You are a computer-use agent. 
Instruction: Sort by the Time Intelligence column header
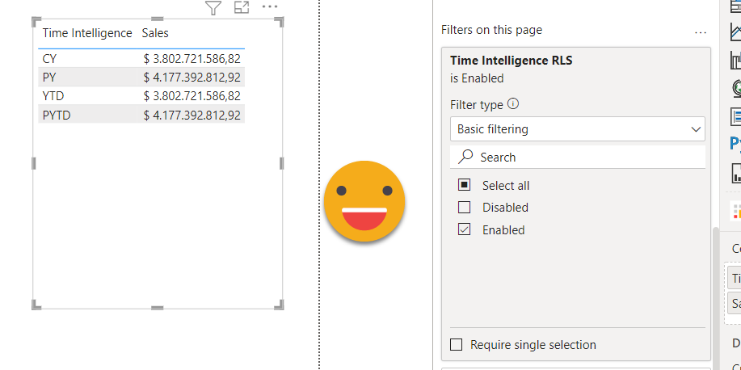click(86, 33)
